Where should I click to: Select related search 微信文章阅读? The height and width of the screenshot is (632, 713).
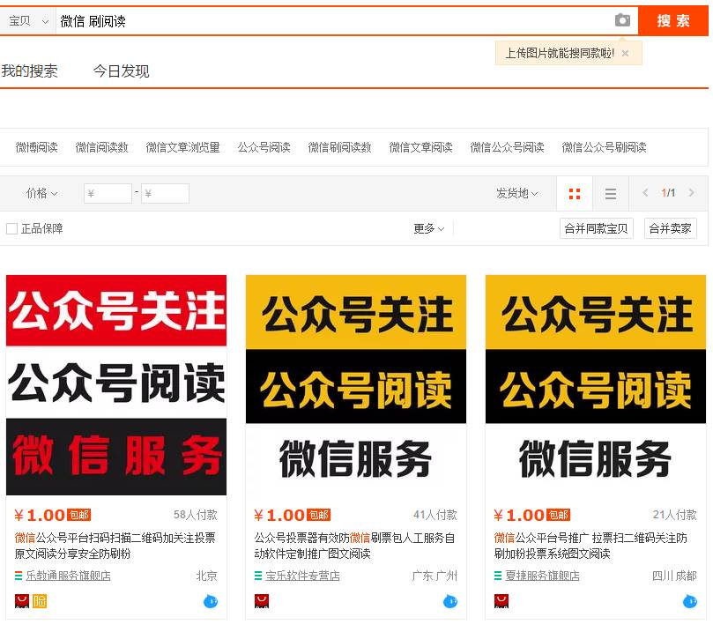pos(420,147)
